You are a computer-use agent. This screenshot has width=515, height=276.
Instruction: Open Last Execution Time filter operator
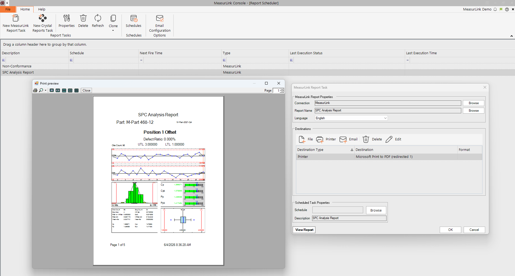pyautogui.click(x=408, y=60)
